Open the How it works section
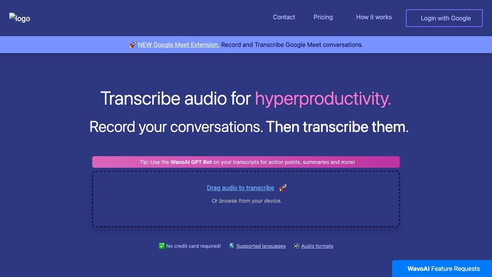 (374, 17)
